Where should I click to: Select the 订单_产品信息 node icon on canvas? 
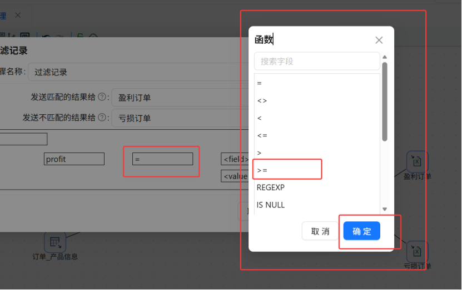point(55,242)
